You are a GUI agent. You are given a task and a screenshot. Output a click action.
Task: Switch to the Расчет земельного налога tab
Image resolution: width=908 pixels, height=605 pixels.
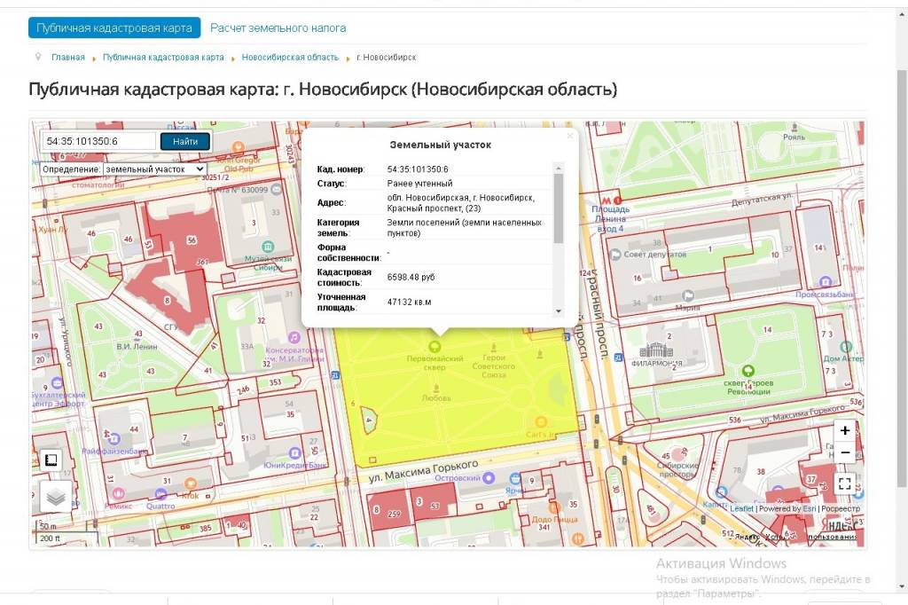pyautogui.click(x=278, y=28)
